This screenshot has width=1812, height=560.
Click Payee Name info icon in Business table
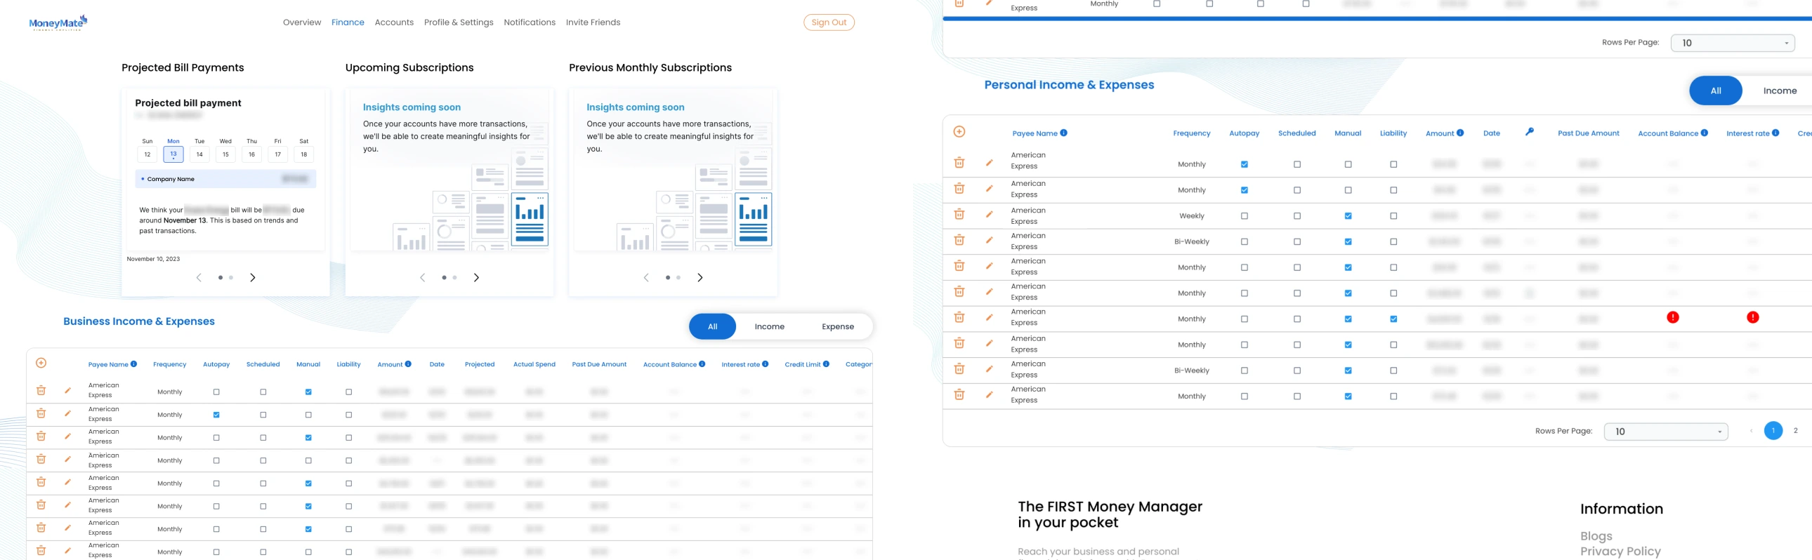point(133,364)
